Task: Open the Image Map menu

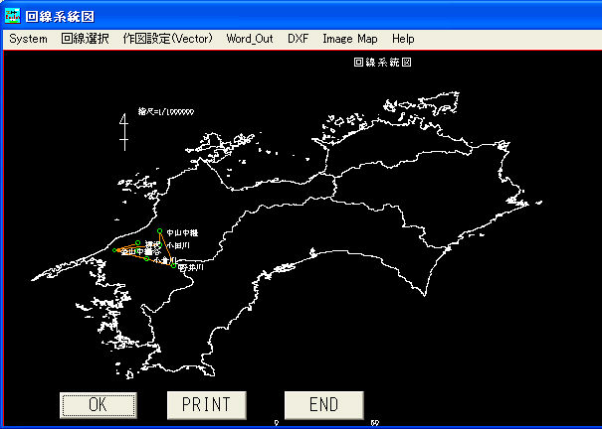Action: 349,39
